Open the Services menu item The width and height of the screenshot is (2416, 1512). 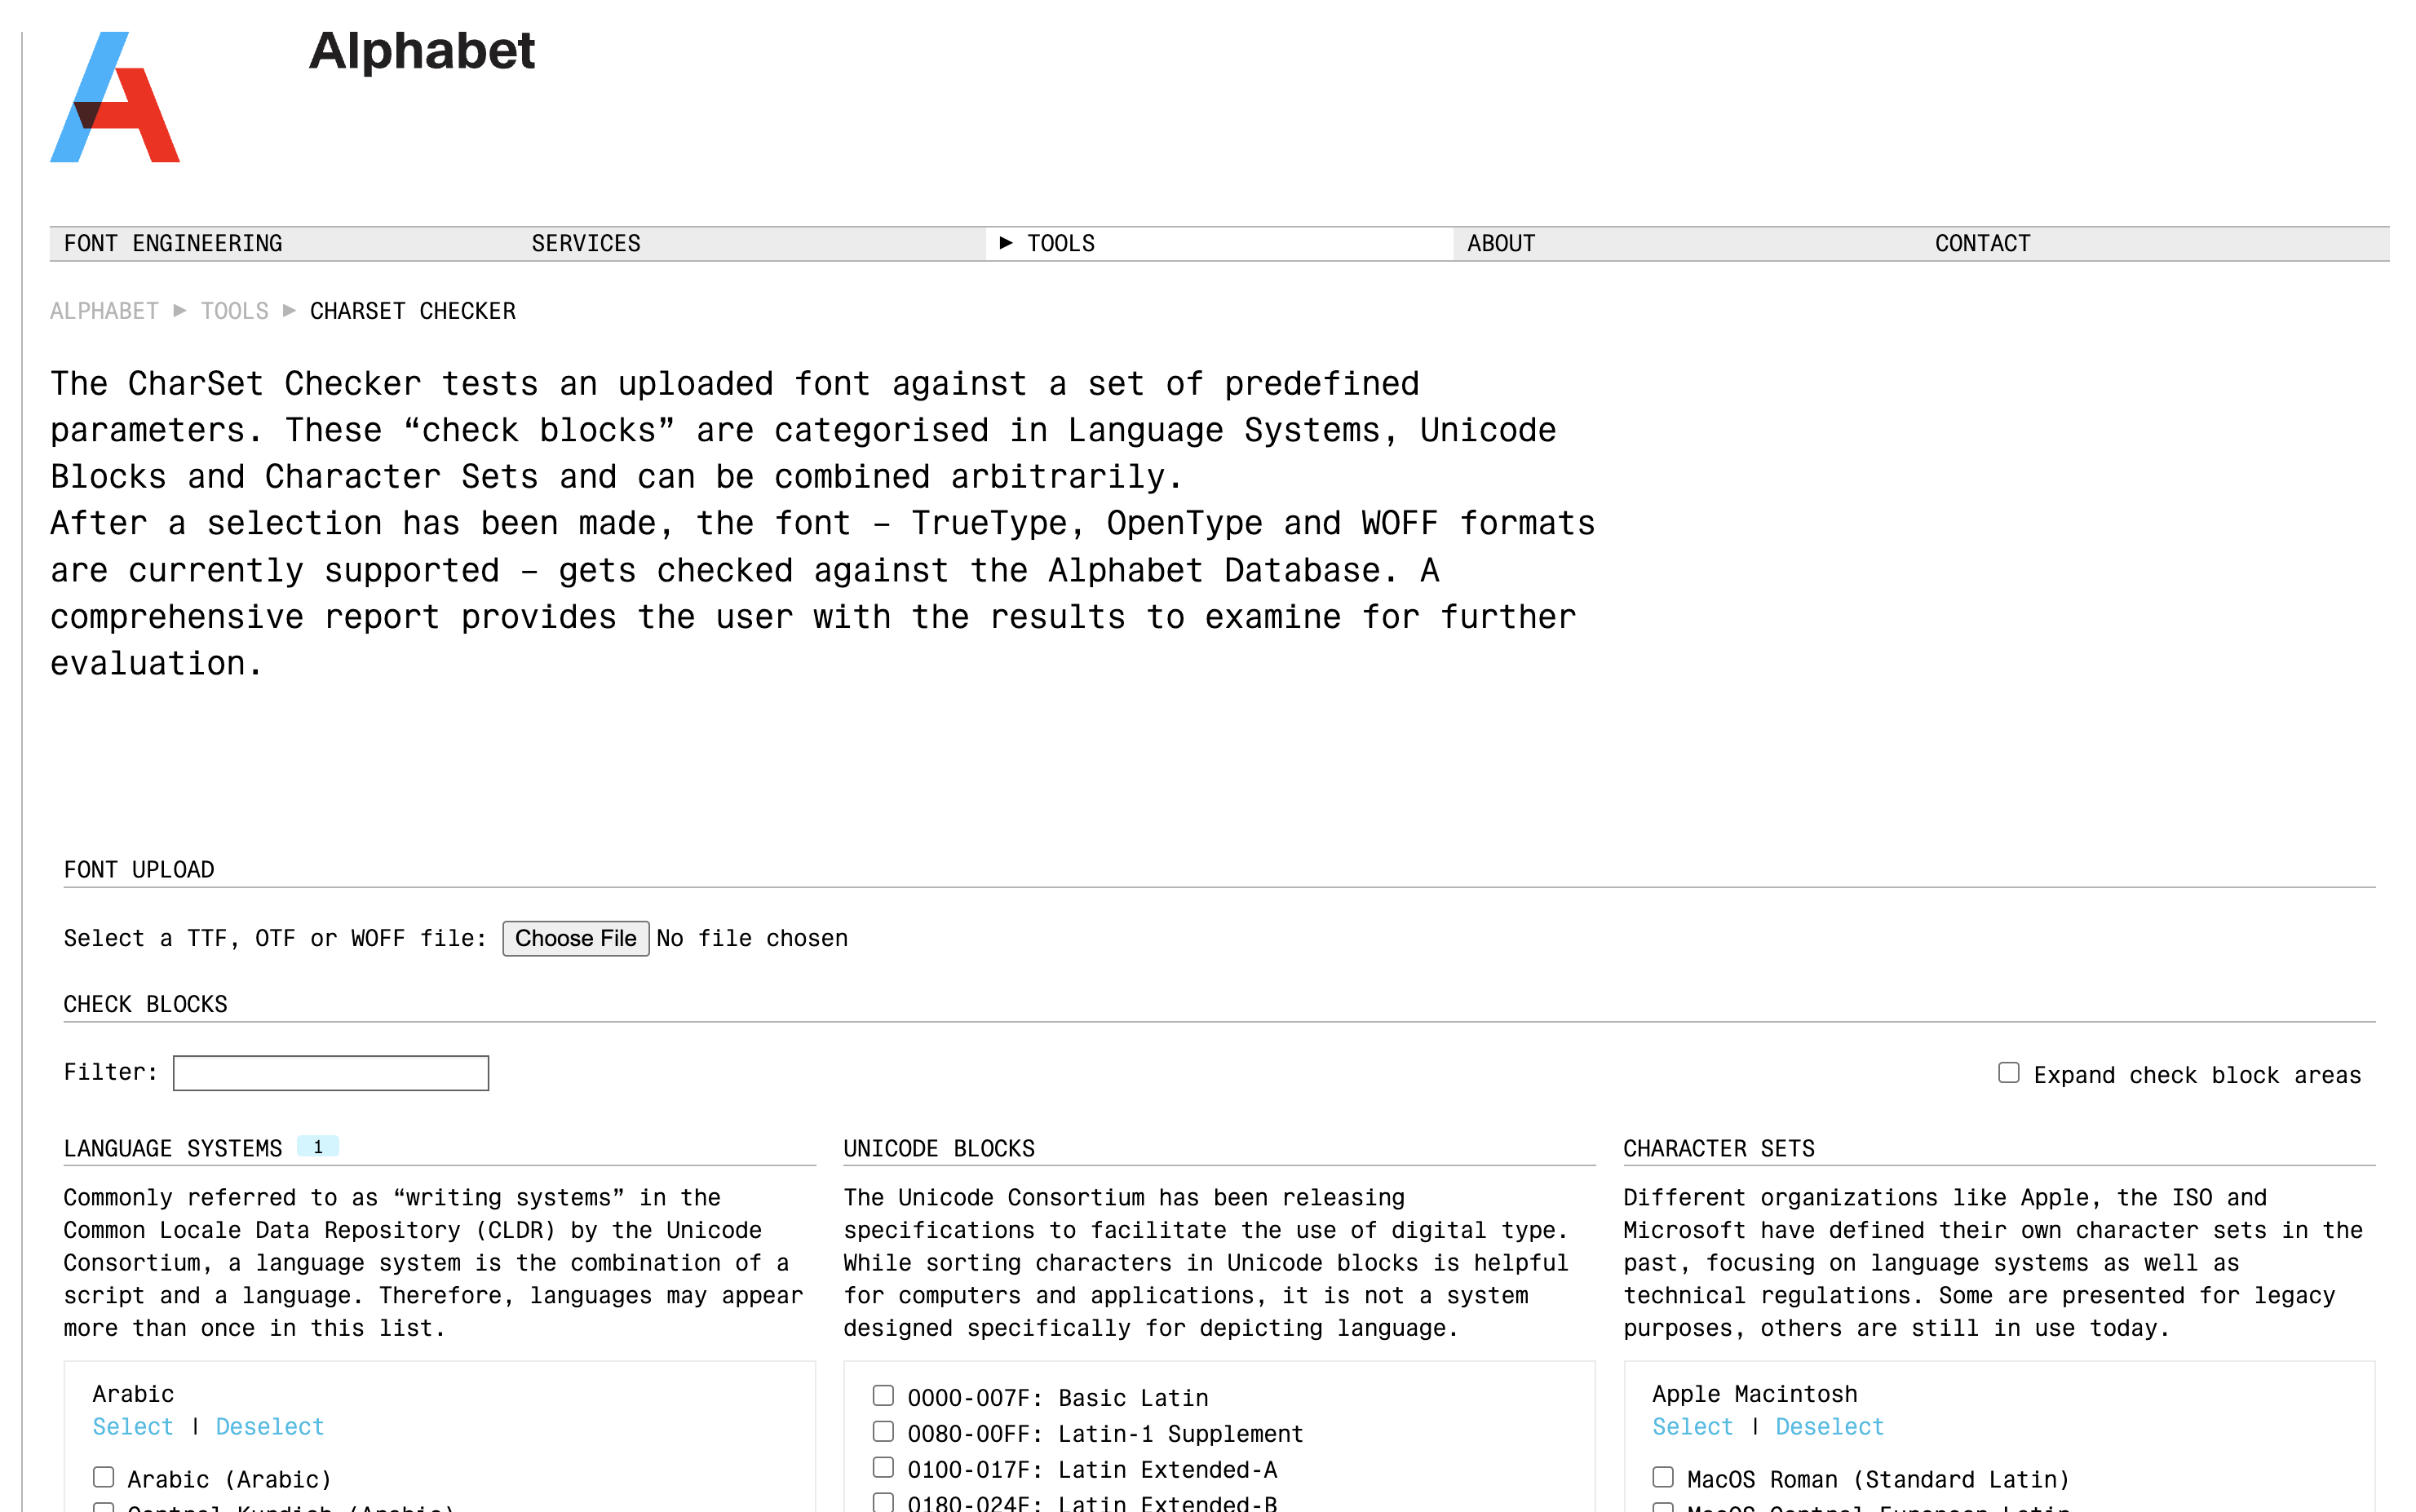586,244
